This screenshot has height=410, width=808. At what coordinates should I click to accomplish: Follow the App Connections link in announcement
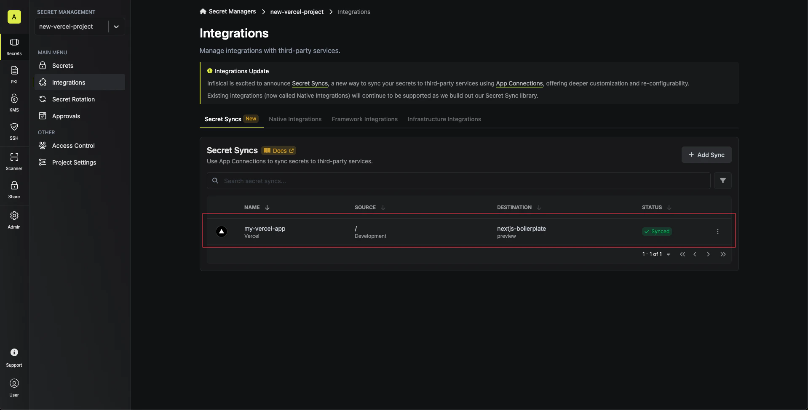[x=519, y=83]
